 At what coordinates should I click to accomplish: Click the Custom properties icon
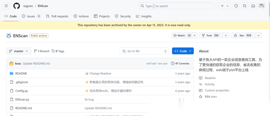[x=200, y=90]
